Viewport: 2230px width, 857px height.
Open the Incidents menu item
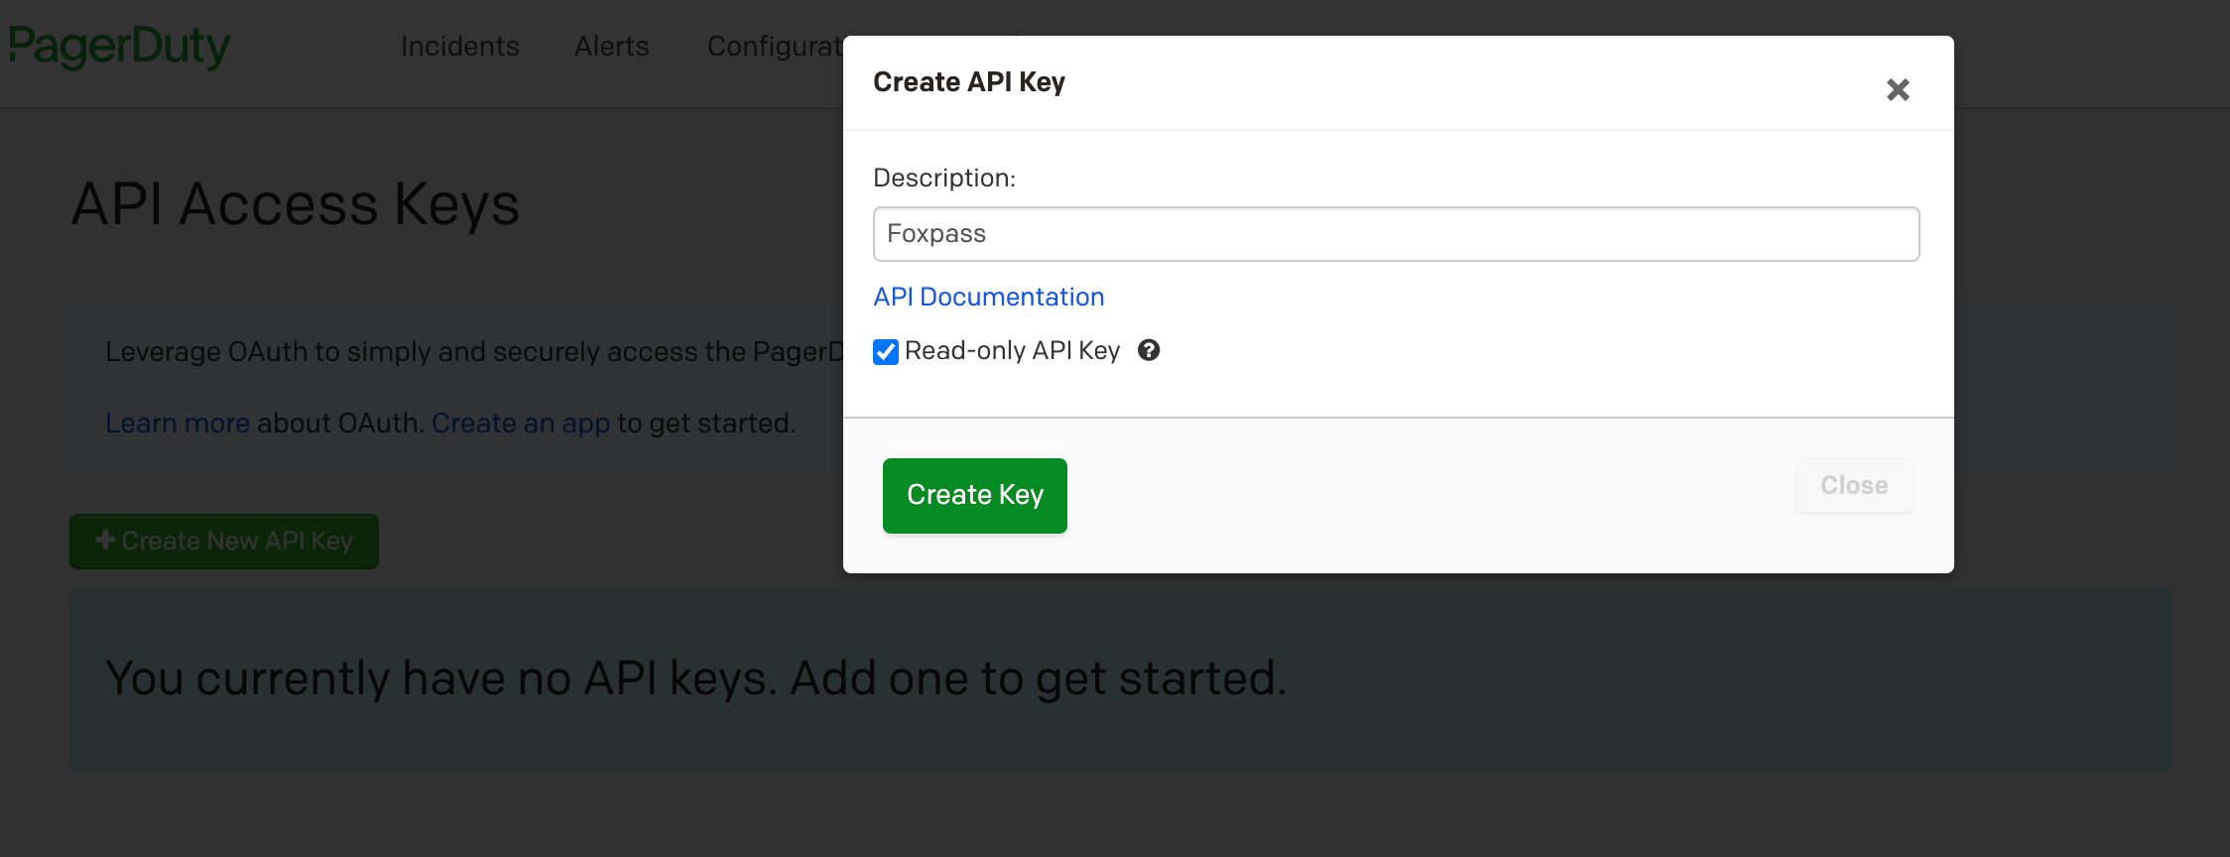tap(460, 47)
